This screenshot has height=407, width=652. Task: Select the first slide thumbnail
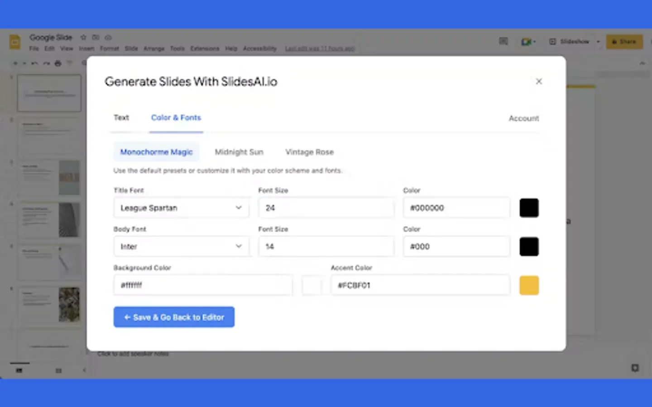[x=49, y=93]
